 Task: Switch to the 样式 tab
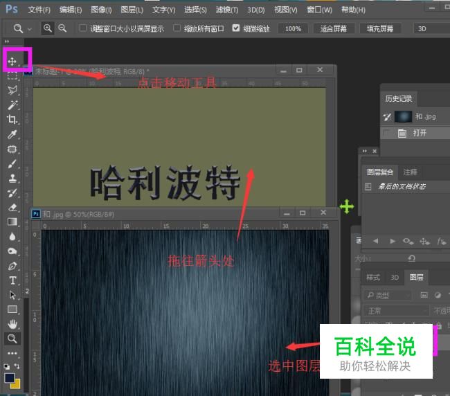pyautogui.click(x=373, y=277)
